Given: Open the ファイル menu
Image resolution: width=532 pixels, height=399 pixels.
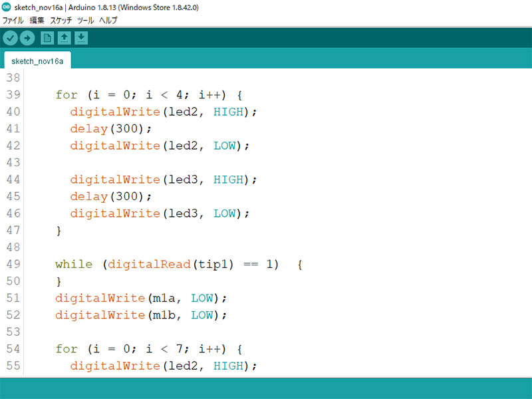Looking at the screenshot, I should (13, 21).
